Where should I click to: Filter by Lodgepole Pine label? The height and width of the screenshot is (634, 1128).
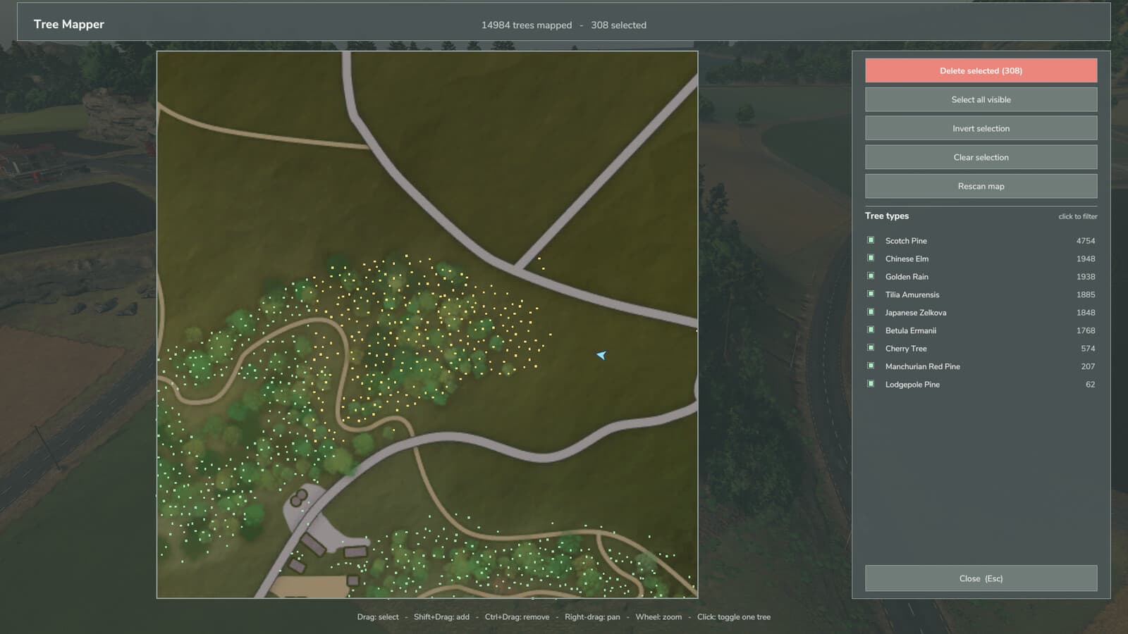912,385
